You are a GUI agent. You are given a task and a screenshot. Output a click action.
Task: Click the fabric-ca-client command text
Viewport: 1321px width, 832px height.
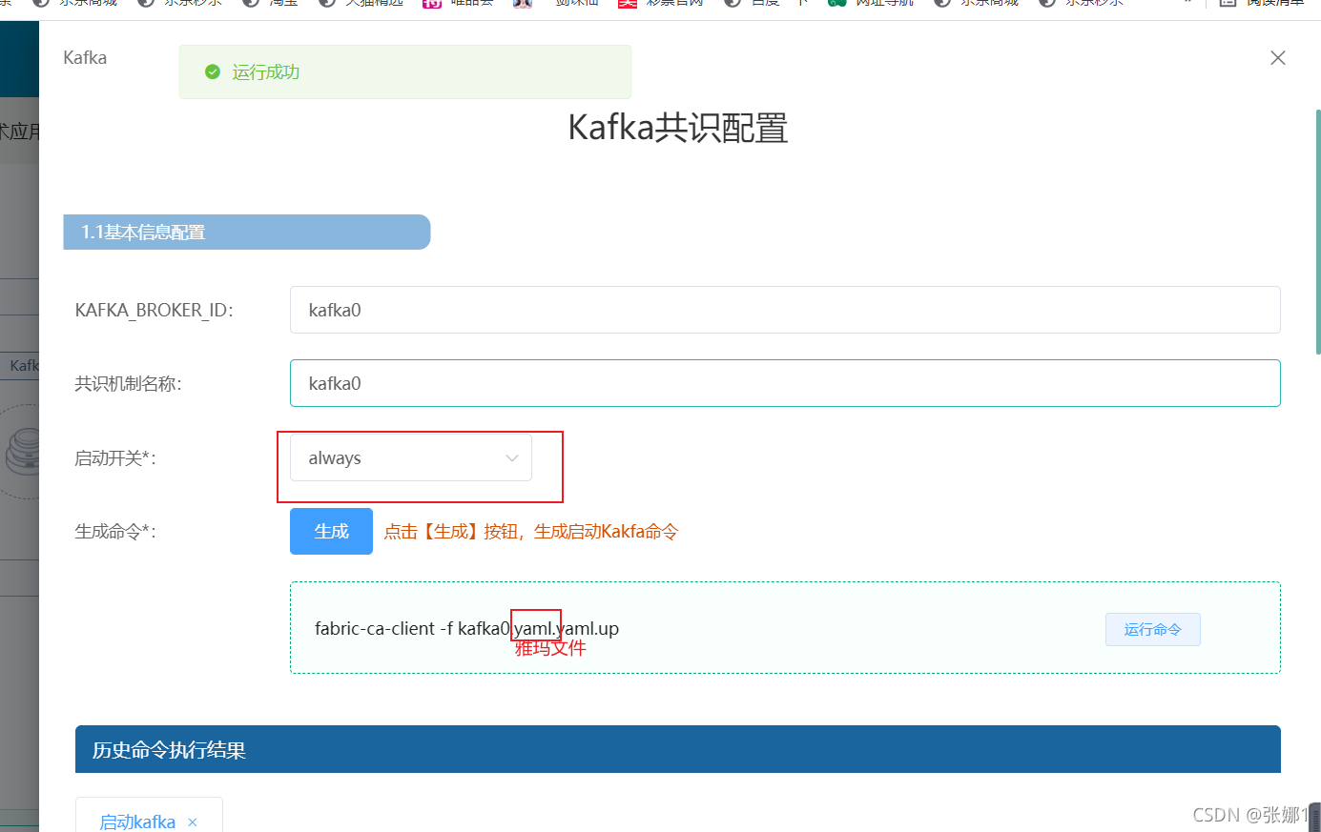coord(466,629)
